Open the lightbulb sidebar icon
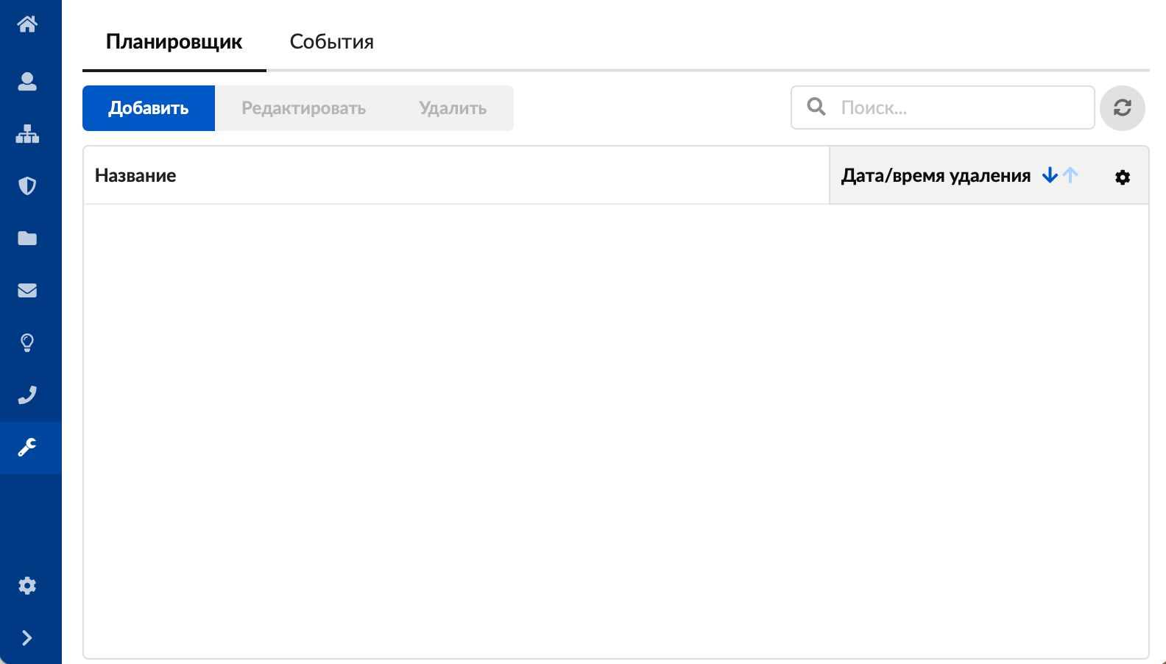The height and width of the screenshot is (664, 1166). click(x=27, y=342)
